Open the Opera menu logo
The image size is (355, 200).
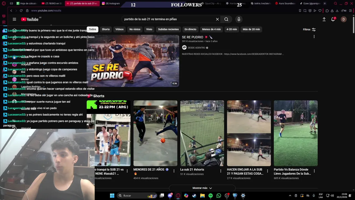[x=4, y=3]
